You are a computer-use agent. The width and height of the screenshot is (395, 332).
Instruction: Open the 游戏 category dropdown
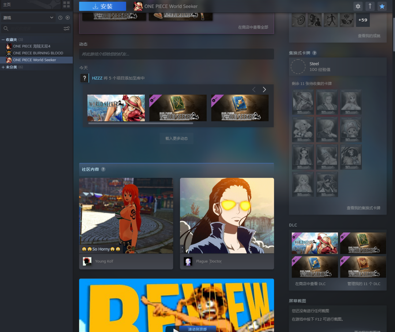[28, 18]
